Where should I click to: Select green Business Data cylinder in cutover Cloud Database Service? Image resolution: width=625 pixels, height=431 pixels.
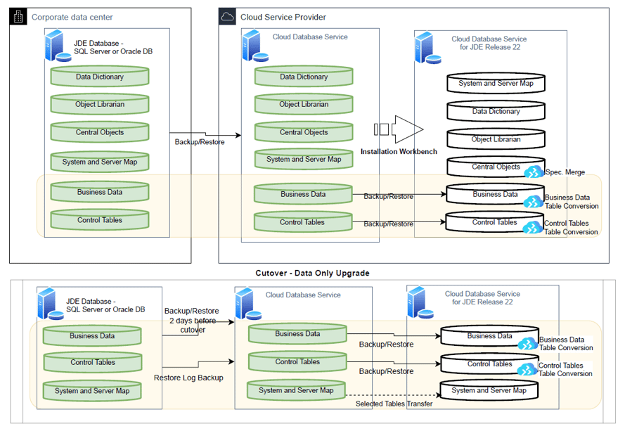pos(297,334)
